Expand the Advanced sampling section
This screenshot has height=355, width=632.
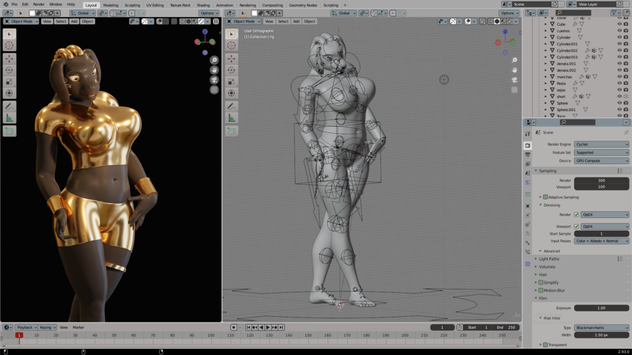click(x=551, y=251)
